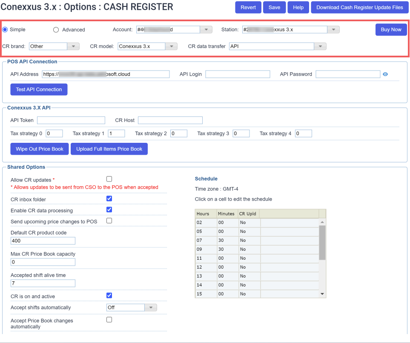Edit CR Upld cell for hour 14
The image size is (410, 343).
(249, 285)
